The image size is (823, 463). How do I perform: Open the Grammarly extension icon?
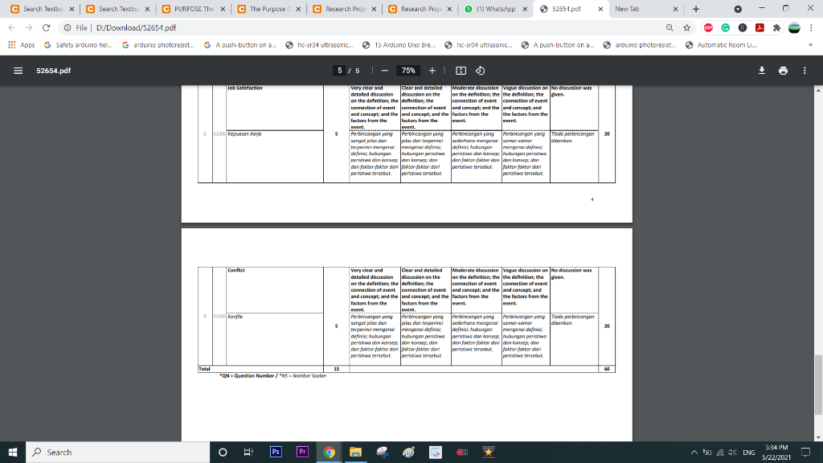point(726,28)
